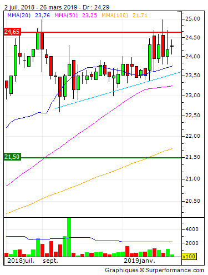The width and height of the screenshot is (208, 275).
Task: Click the MMA(50) value 23,25
Action: 89,15
